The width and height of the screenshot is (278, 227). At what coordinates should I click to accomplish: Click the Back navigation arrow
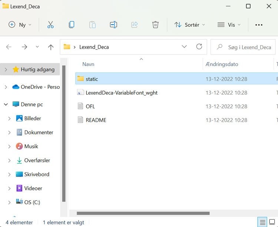click(x=9, y=47)
